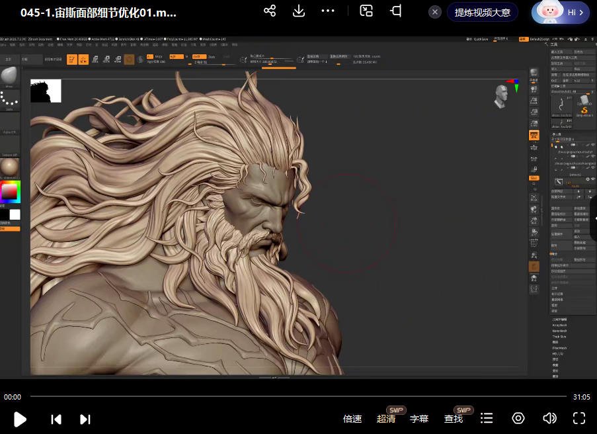Click the share icon above the video

pyautogui.click(x=270, y=11)
